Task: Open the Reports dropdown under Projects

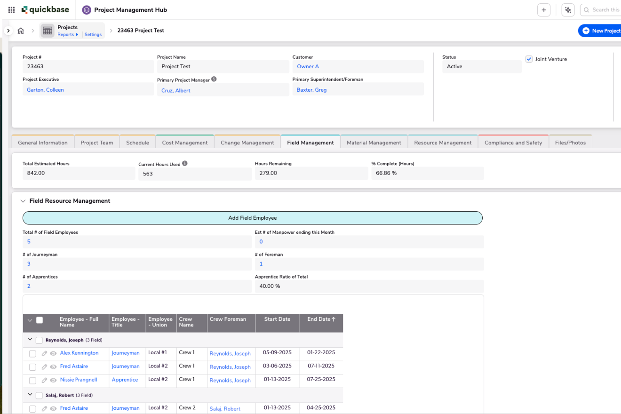Action: click(68, 34)
